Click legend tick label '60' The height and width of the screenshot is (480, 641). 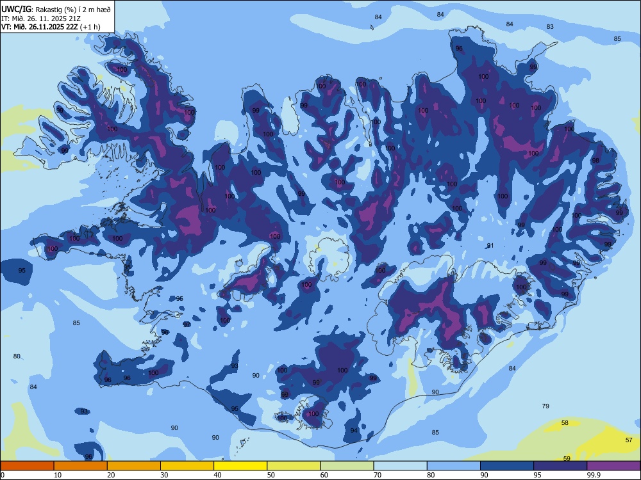click(324, 475)
